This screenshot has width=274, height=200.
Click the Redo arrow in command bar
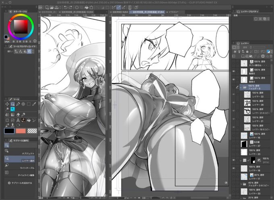tap(71, 7)
